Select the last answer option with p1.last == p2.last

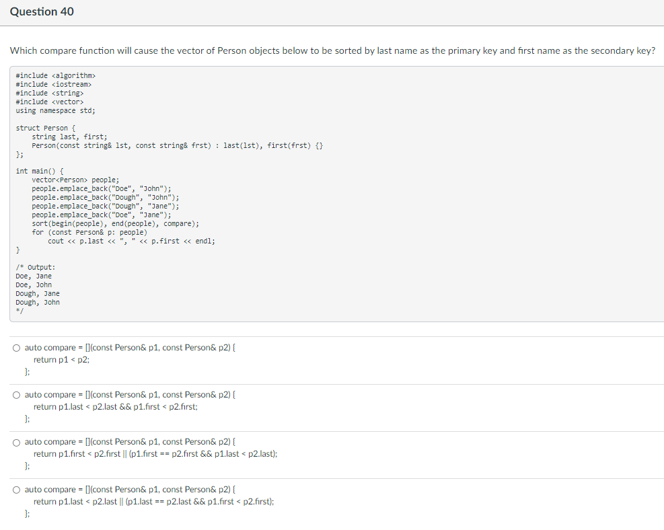pyautogui.click(x=15, y=489)
